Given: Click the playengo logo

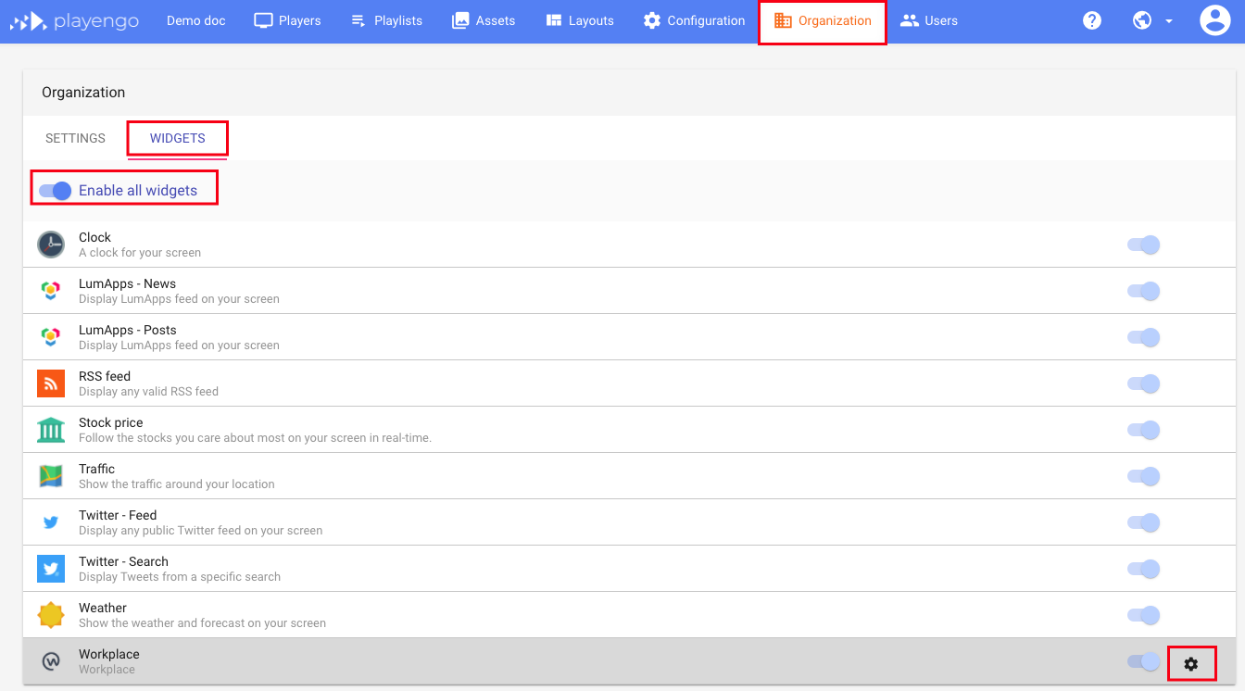Looking at the screenshot, I should [74, 20].
